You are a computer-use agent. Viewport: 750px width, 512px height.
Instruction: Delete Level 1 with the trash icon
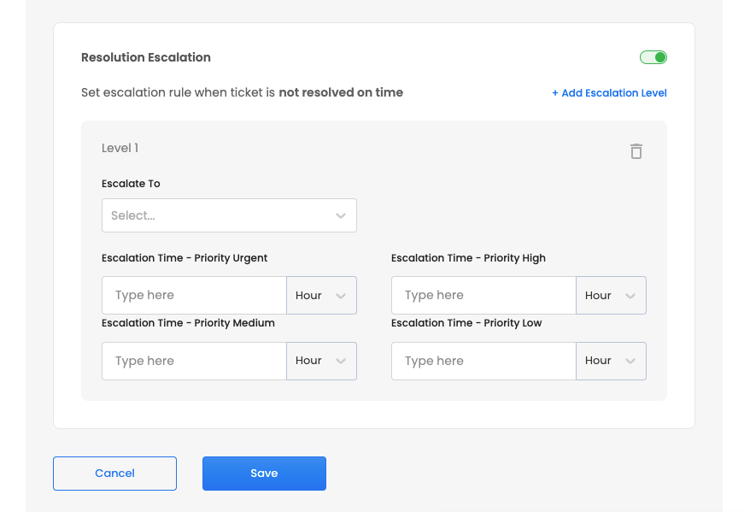click(x=636, y=151)
